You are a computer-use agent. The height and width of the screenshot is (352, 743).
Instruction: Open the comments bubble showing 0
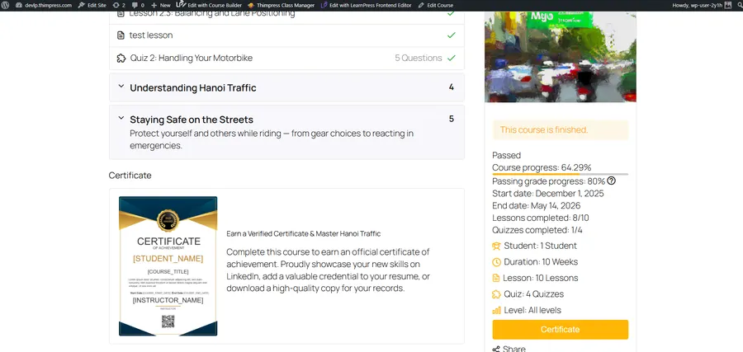pyautogui.click(x=139, y=5)
